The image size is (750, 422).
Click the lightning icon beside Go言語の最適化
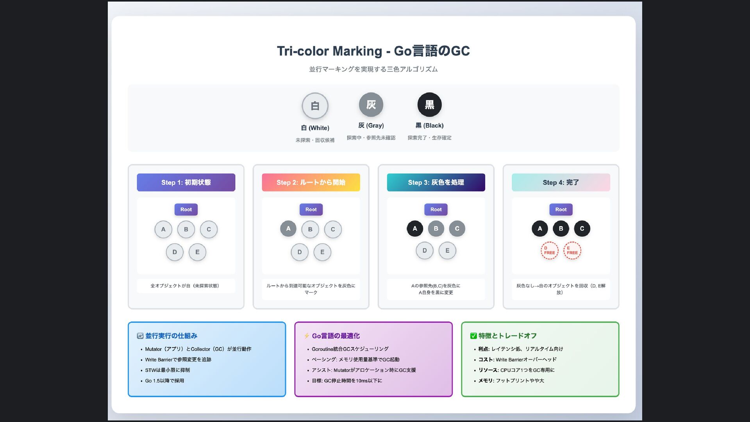[307, 336]
